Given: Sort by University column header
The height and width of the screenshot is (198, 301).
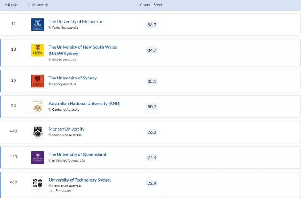Looking at the screenshot, I should click(38, 5).
